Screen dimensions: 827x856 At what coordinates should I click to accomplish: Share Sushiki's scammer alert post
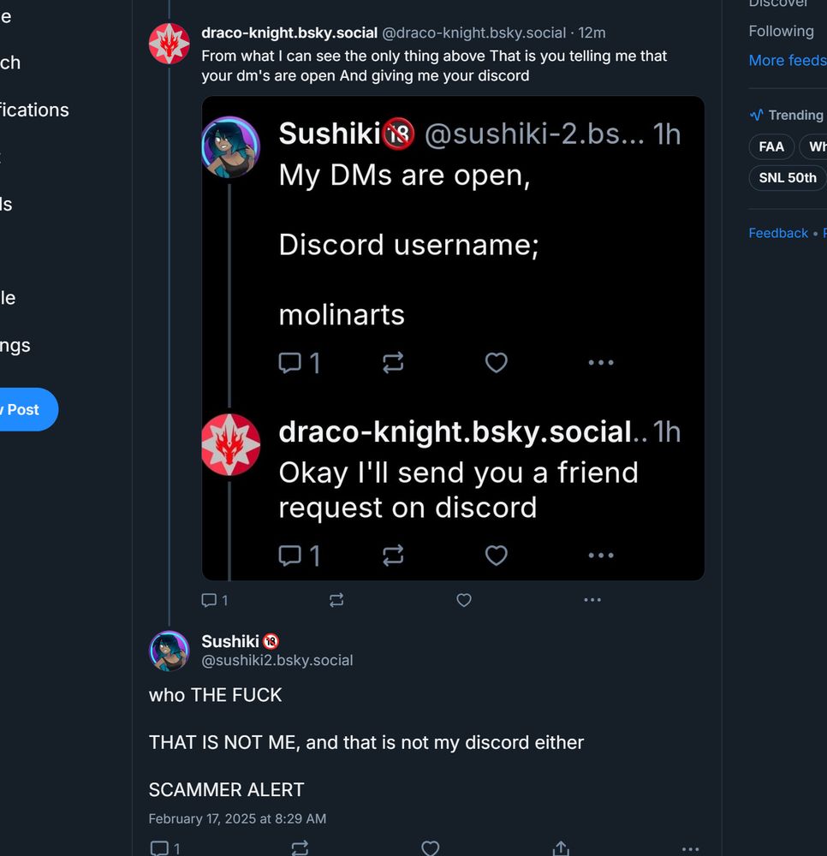click(x=561, y=848)
